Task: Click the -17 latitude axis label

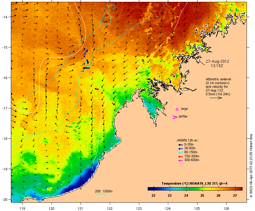Action: pyautogui.click(x=4, y=108)
